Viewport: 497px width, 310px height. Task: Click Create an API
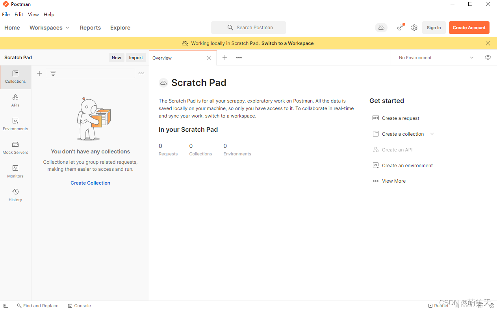pyautogui.click(x=393, y=150)
